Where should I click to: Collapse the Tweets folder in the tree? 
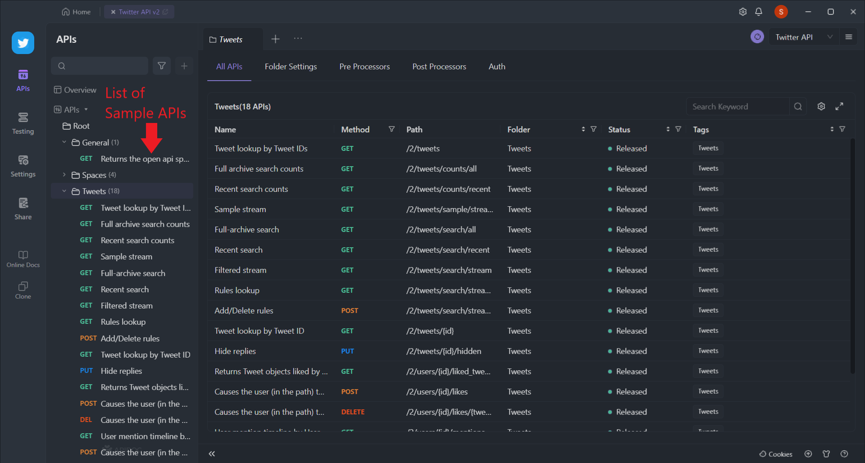click(64, 191)
